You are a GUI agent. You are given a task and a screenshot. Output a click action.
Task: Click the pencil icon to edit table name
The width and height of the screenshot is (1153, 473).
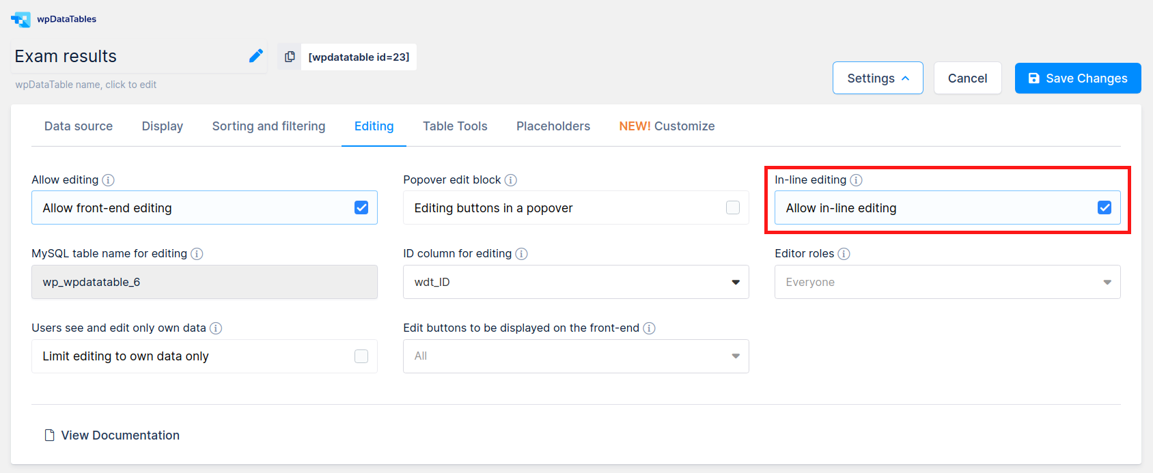[x=256, y=56]
